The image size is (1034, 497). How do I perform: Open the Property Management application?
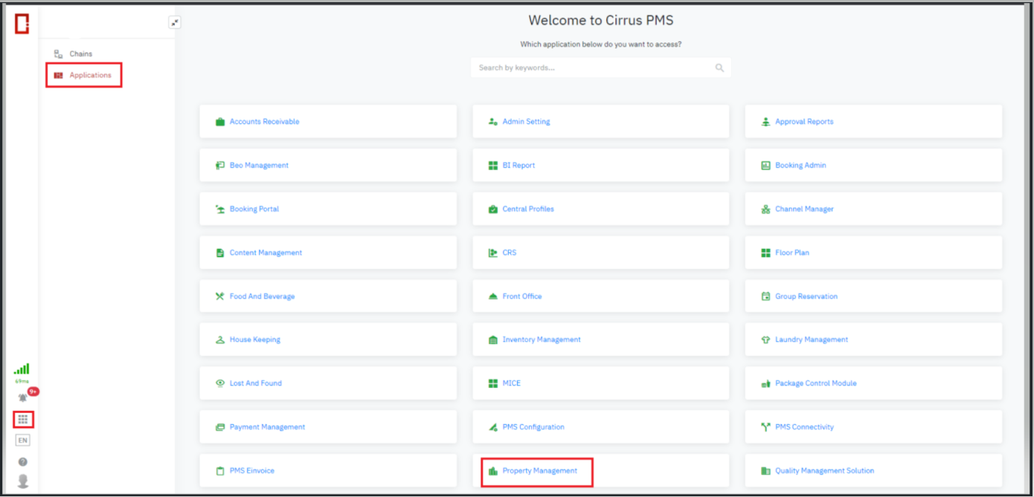pyautogui.click(x=539, y=471)
